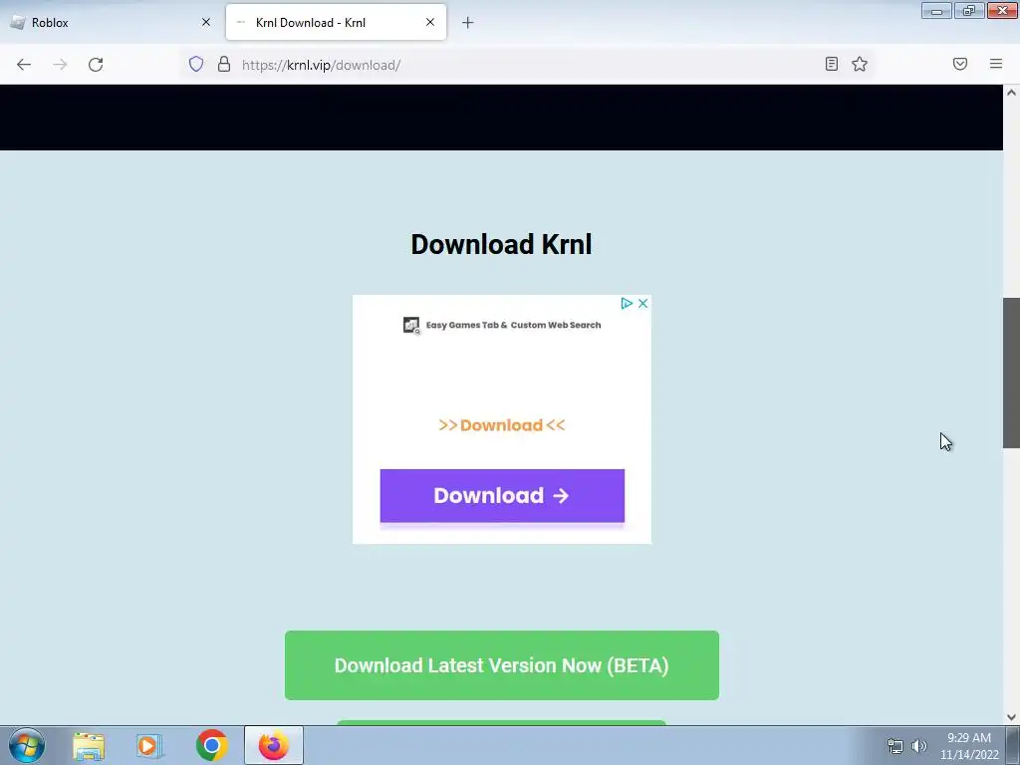Open the Firefox hamburger menu
Image resolution: width=1020 pixels, height=765 pixels.
[996, 64]
